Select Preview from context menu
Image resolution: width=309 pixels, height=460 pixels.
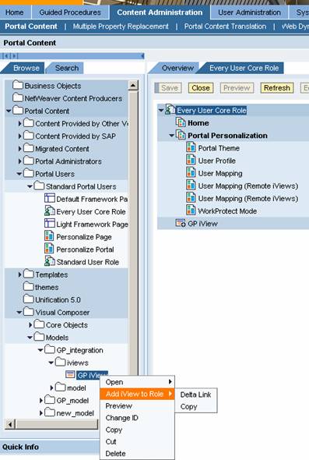(137, 406)
